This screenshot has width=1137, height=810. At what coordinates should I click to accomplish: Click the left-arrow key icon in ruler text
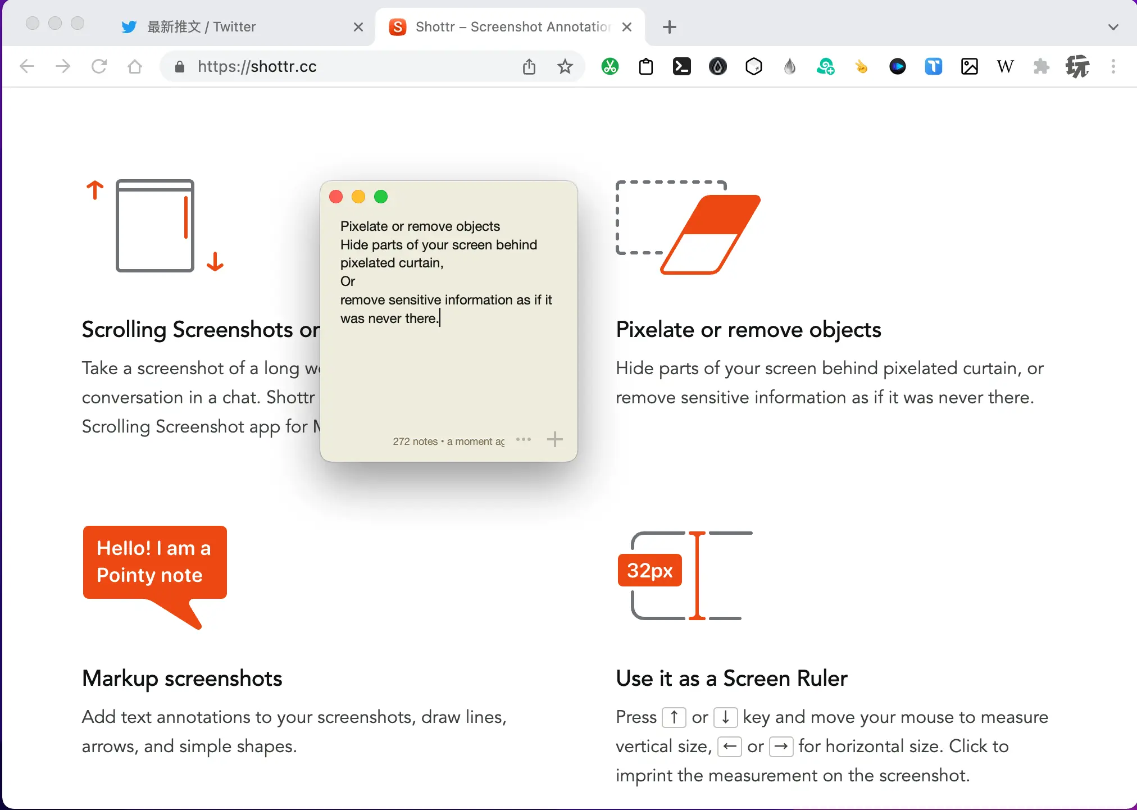[x=730, y=747]
